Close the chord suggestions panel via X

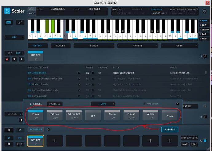click(178, 104)
